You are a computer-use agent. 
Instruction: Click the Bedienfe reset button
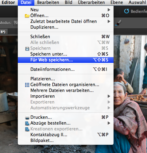pos(135,11)
